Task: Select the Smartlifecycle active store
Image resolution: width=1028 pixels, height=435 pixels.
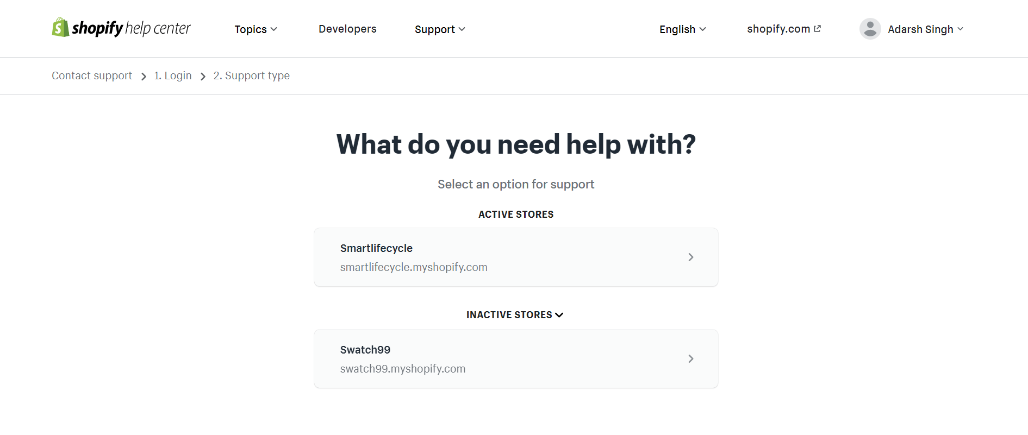Action: [516, 257]
